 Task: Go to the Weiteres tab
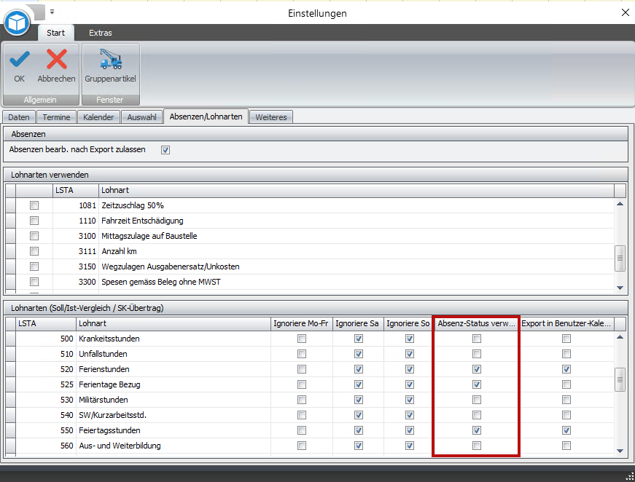pos(271,117)
